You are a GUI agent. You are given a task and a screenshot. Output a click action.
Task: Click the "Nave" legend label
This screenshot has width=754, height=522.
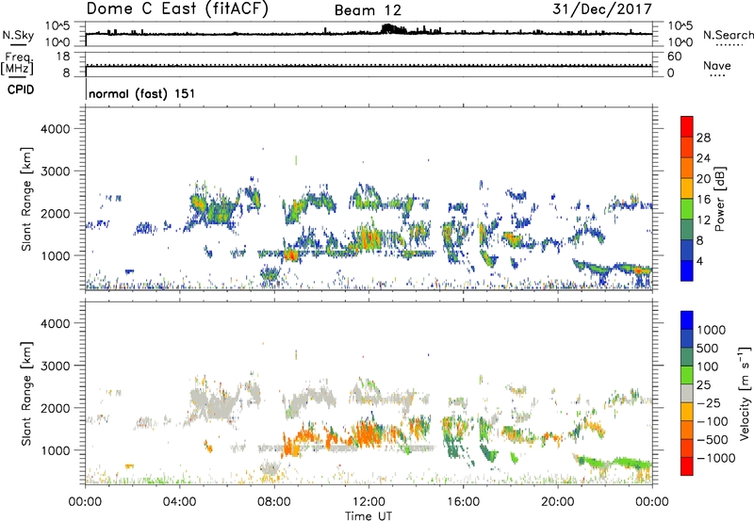coord(717,65)
